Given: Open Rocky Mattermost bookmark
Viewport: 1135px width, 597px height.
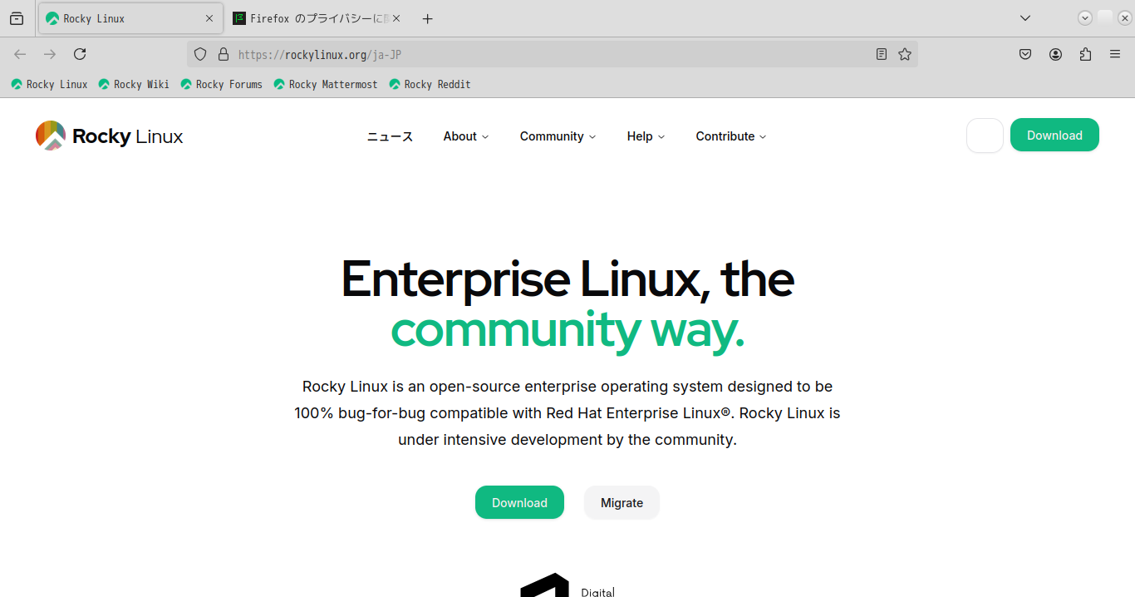Looking at the screenshot, I should click(x=326, y=84).
